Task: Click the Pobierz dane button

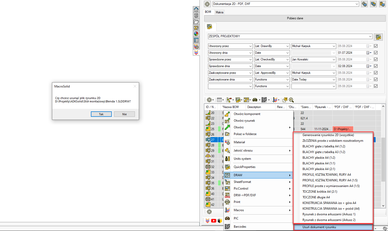Action: (295, 18)
